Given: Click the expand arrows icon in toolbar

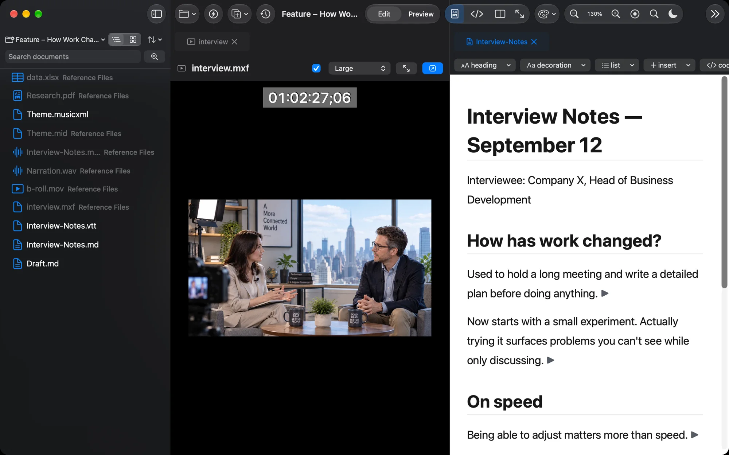Looking at the screenshot, I should click(x=519, y=14).
